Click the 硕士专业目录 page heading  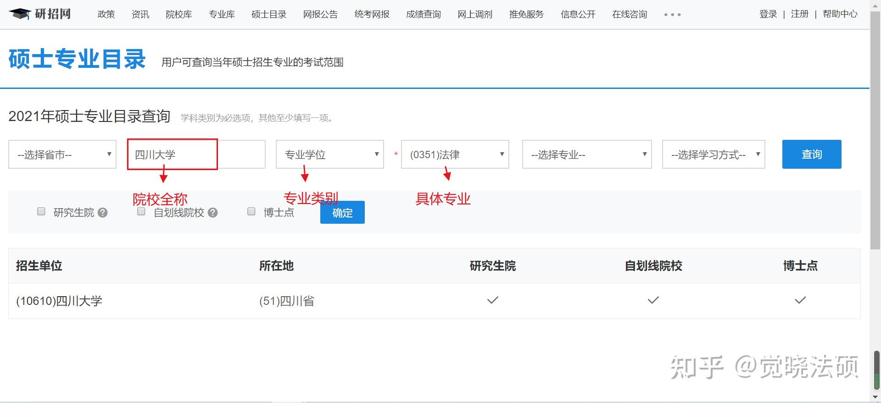[77, 59]
